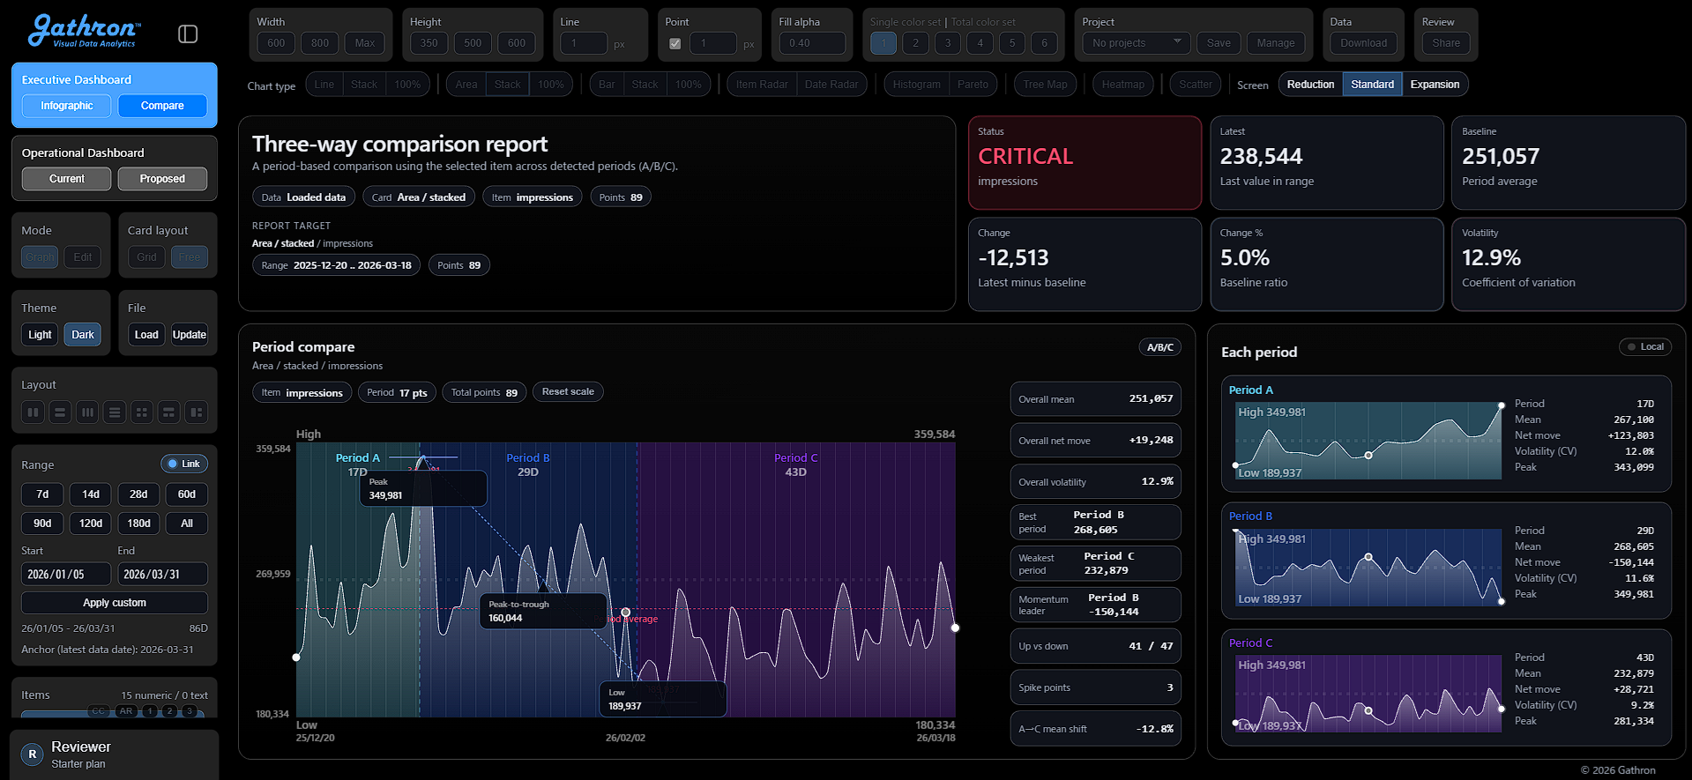This screenshot has width=1692, height=780.
Task: Click the Update file button
Action: [x=190, y=335]
